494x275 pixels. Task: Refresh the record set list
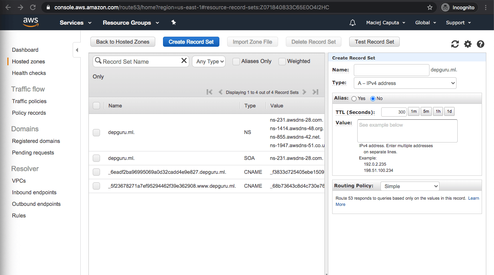click(455, 44)
